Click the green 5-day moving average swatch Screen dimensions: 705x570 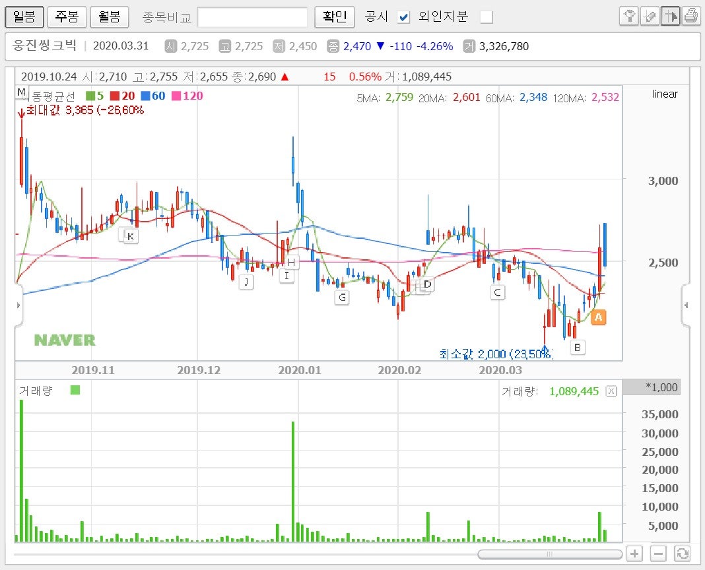pos(89,96)
